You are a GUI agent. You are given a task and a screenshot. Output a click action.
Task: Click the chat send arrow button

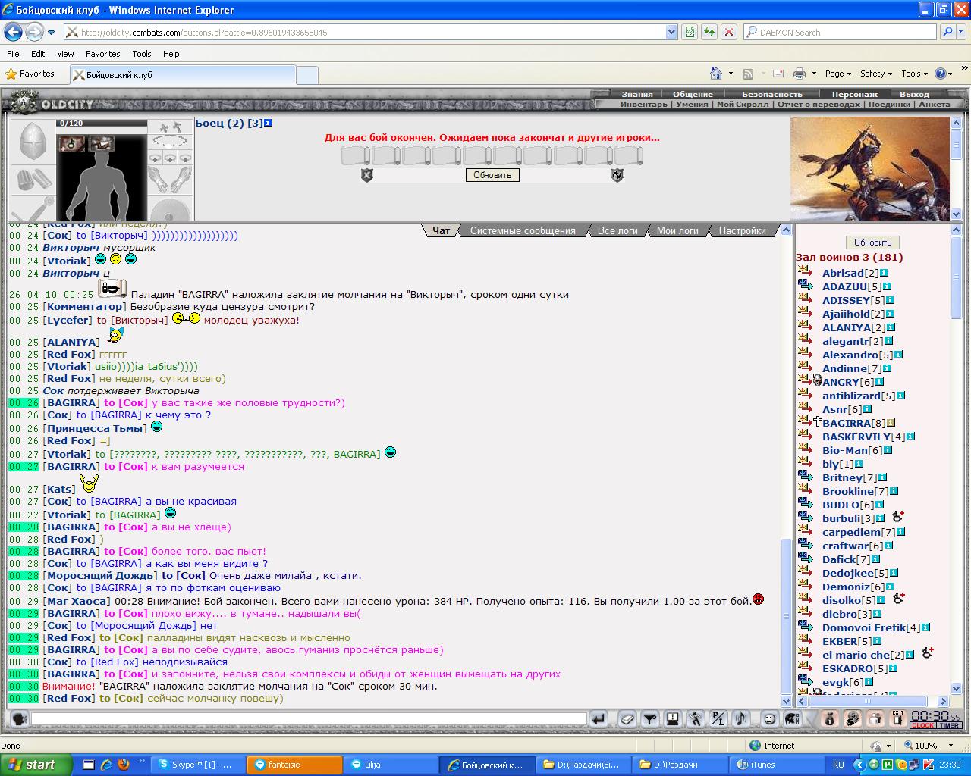[x=599, y=718]
